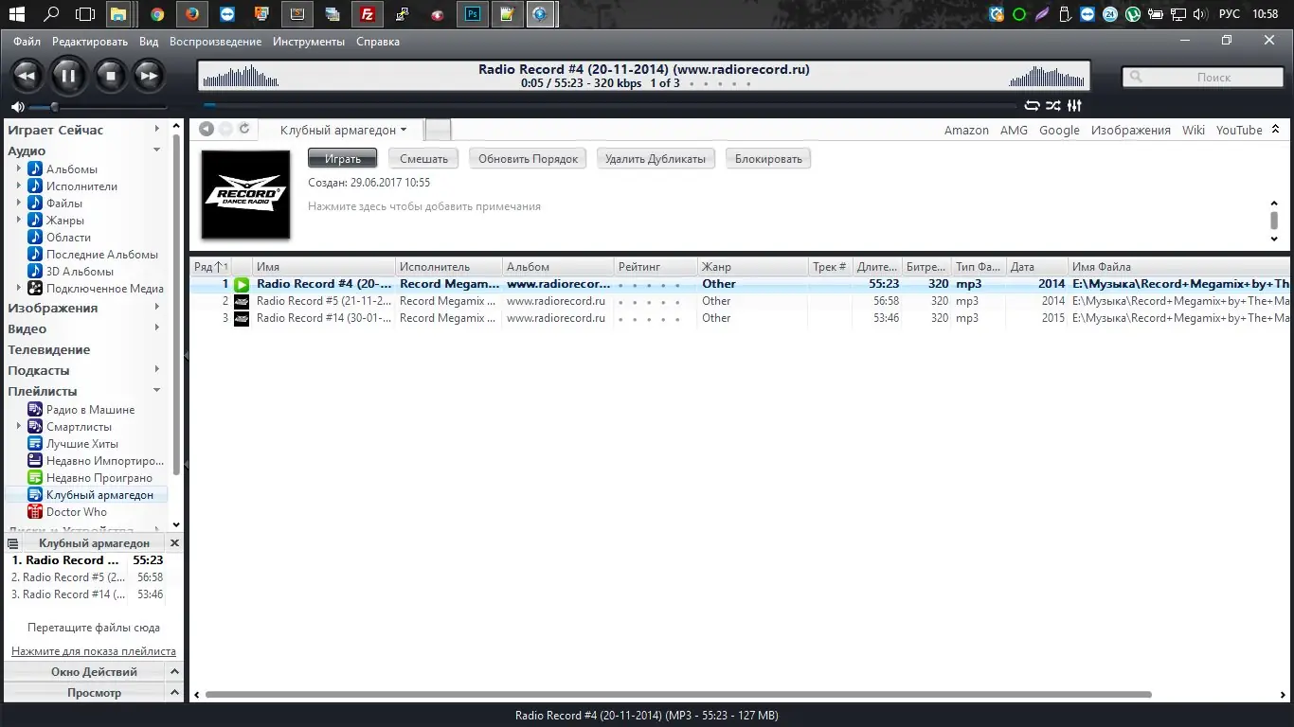Viewport: 1294px width, 727px height.
Task: Close the Клубный армагедон now-playing panel
Action: [174, 543]
